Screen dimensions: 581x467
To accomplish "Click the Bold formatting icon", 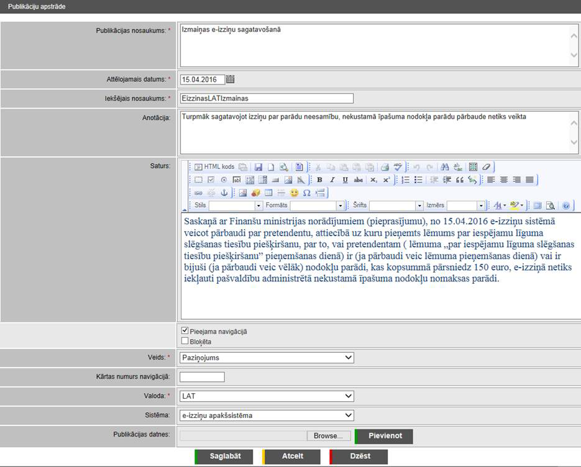I will click(x=319, y=180).
